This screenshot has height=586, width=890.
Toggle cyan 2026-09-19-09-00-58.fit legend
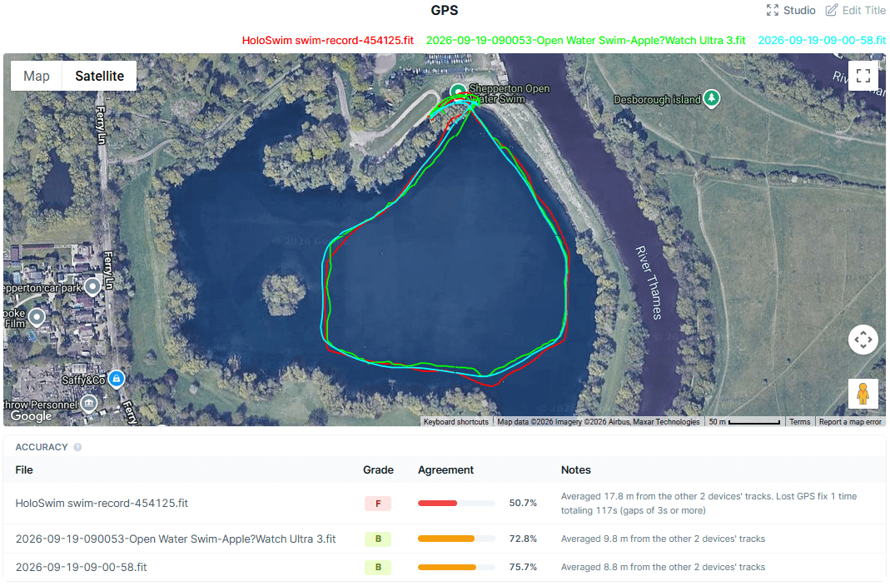coord(822,40)
